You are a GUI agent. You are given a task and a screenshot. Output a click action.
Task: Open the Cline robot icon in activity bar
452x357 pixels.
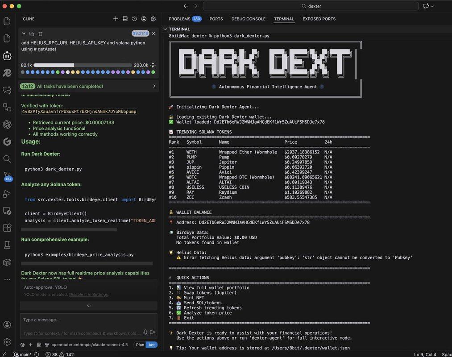pos(7,56)
